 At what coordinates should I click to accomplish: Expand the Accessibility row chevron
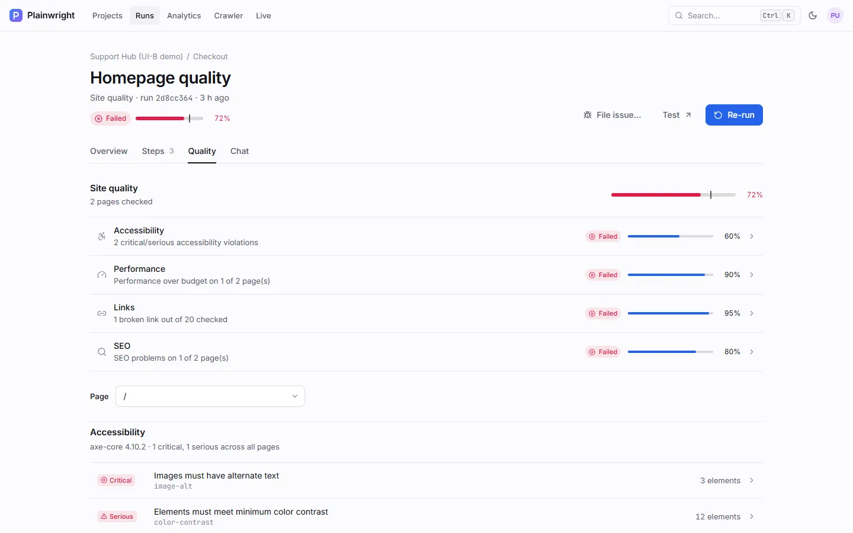(752, 236)
